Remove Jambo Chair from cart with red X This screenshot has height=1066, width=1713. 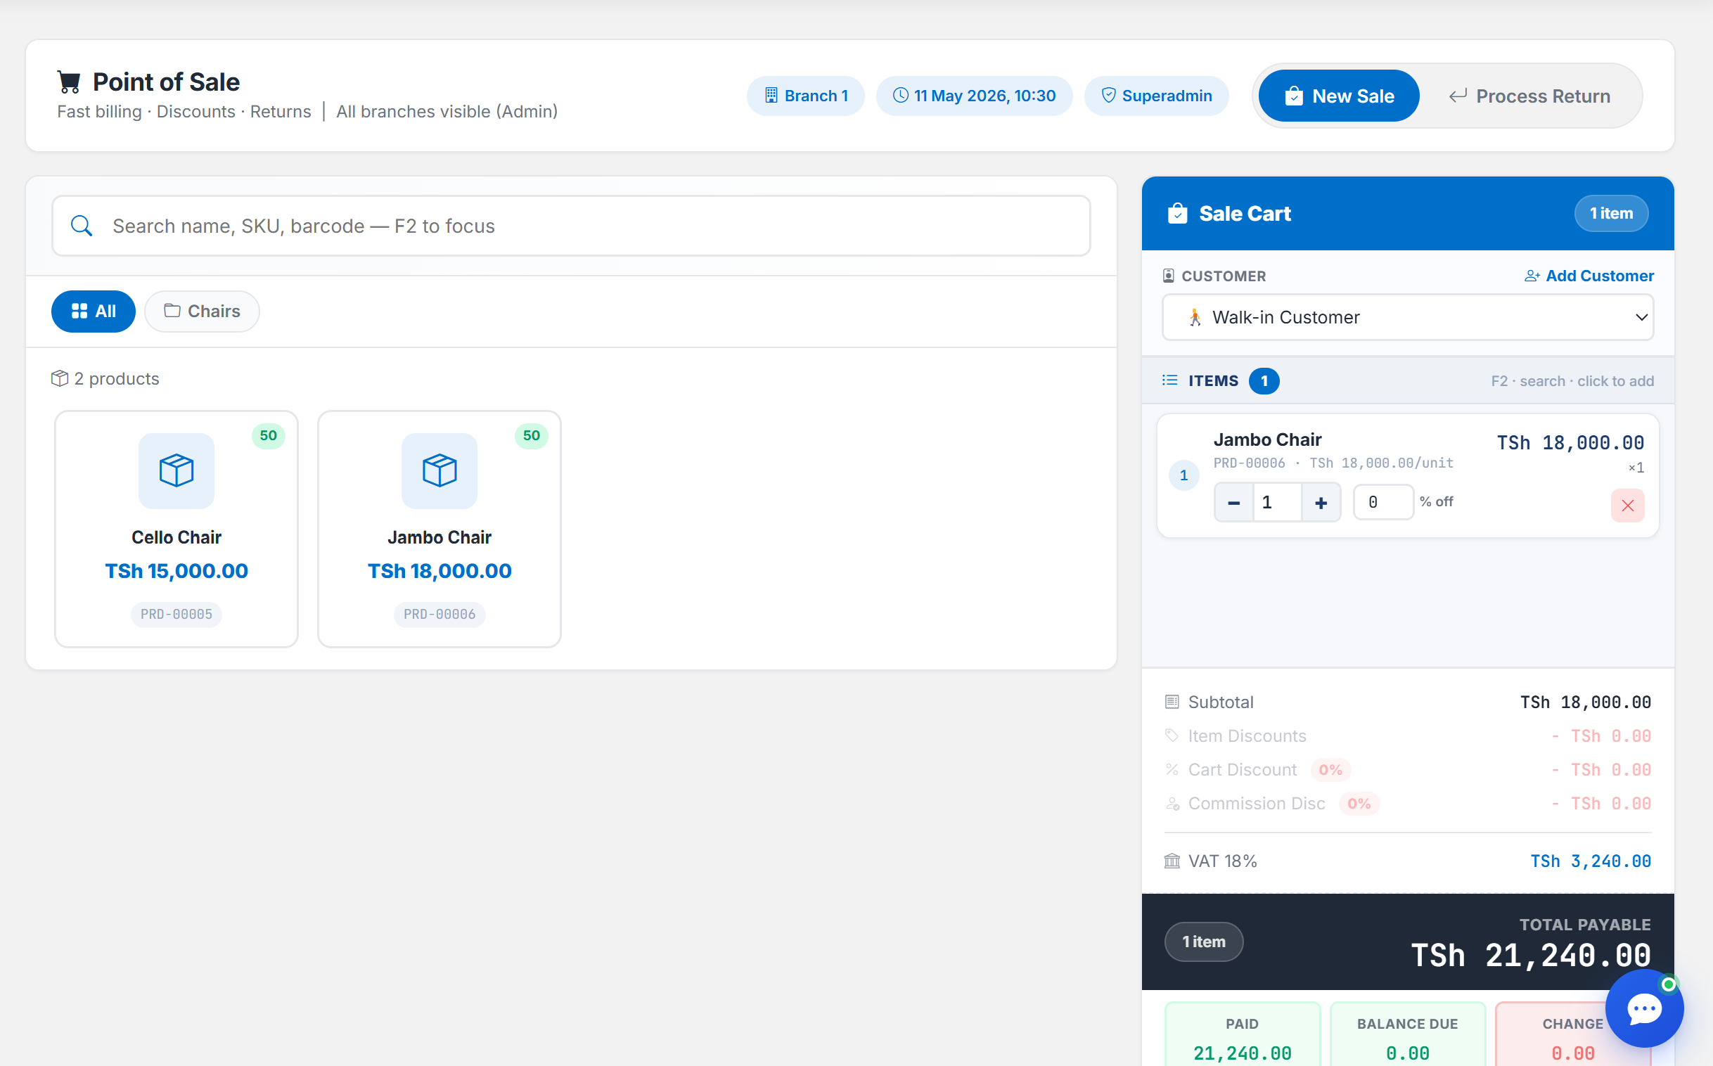pyautogui.click(x=1627, y=506)
